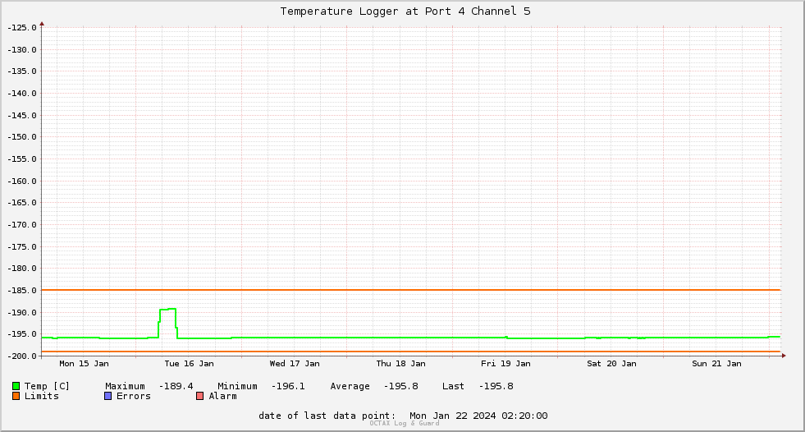Image resolution: width=805 pixels, height=432 pixels.
Task: Click the green Temp [C] legend swatch
Action: click(x=16, y=386)
